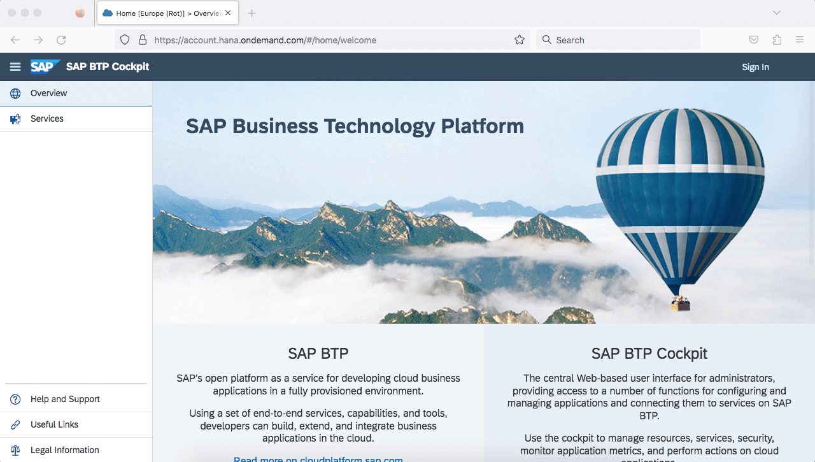815x462 pixels.
Task: Open the Firefox extensions icon
Action: (777, 40)
